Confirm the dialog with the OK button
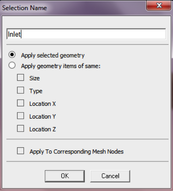173x191 pixels. point(65,176)
